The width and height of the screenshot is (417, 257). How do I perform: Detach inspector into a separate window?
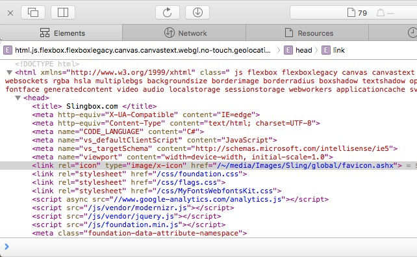tap(33, 12)
